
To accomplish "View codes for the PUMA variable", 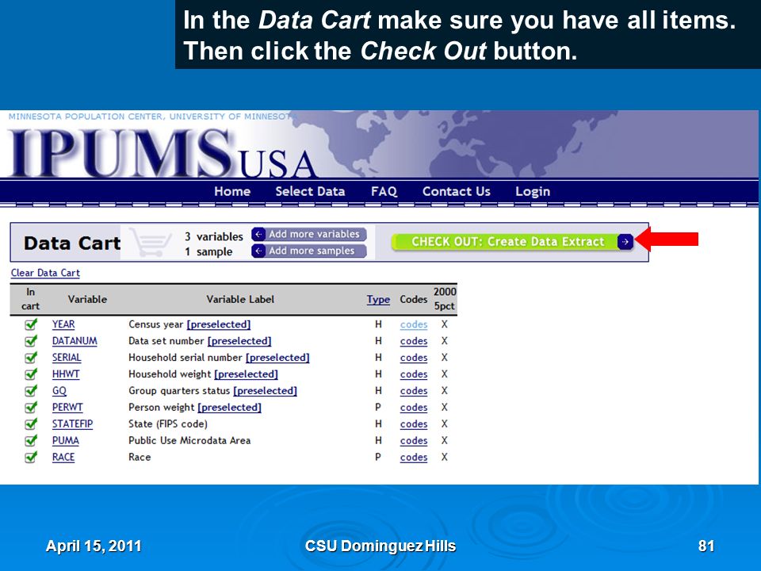I will (414, 440).
